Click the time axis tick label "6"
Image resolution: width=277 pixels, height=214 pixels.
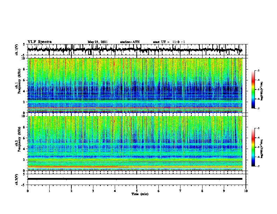pos(159,191)
